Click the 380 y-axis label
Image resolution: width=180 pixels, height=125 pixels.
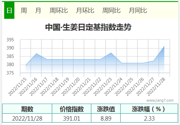coord(10,65)
